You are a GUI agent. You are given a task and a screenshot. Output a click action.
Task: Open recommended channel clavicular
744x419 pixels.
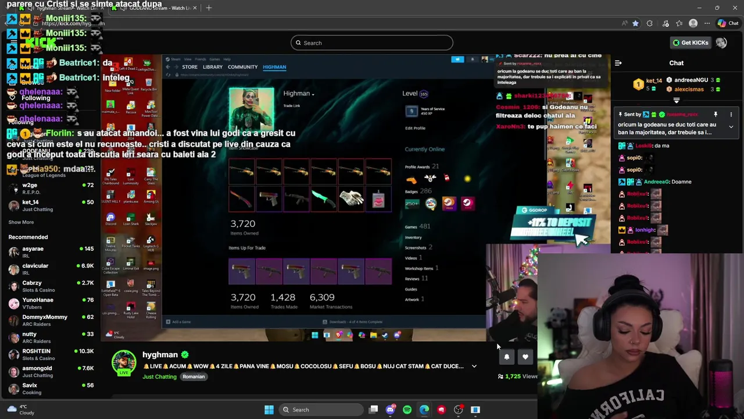(51, 269)
